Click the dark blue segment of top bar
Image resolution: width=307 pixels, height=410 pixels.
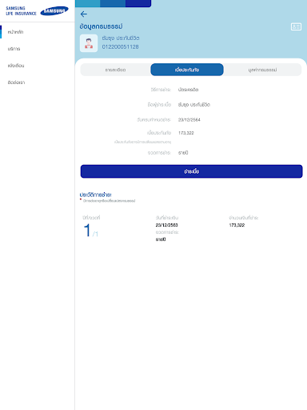point(138,3)
